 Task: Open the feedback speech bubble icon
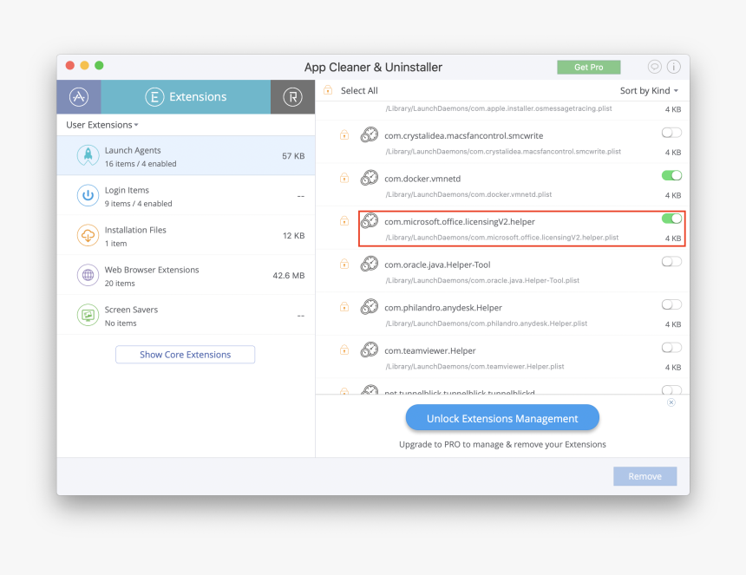coord(655,67)
